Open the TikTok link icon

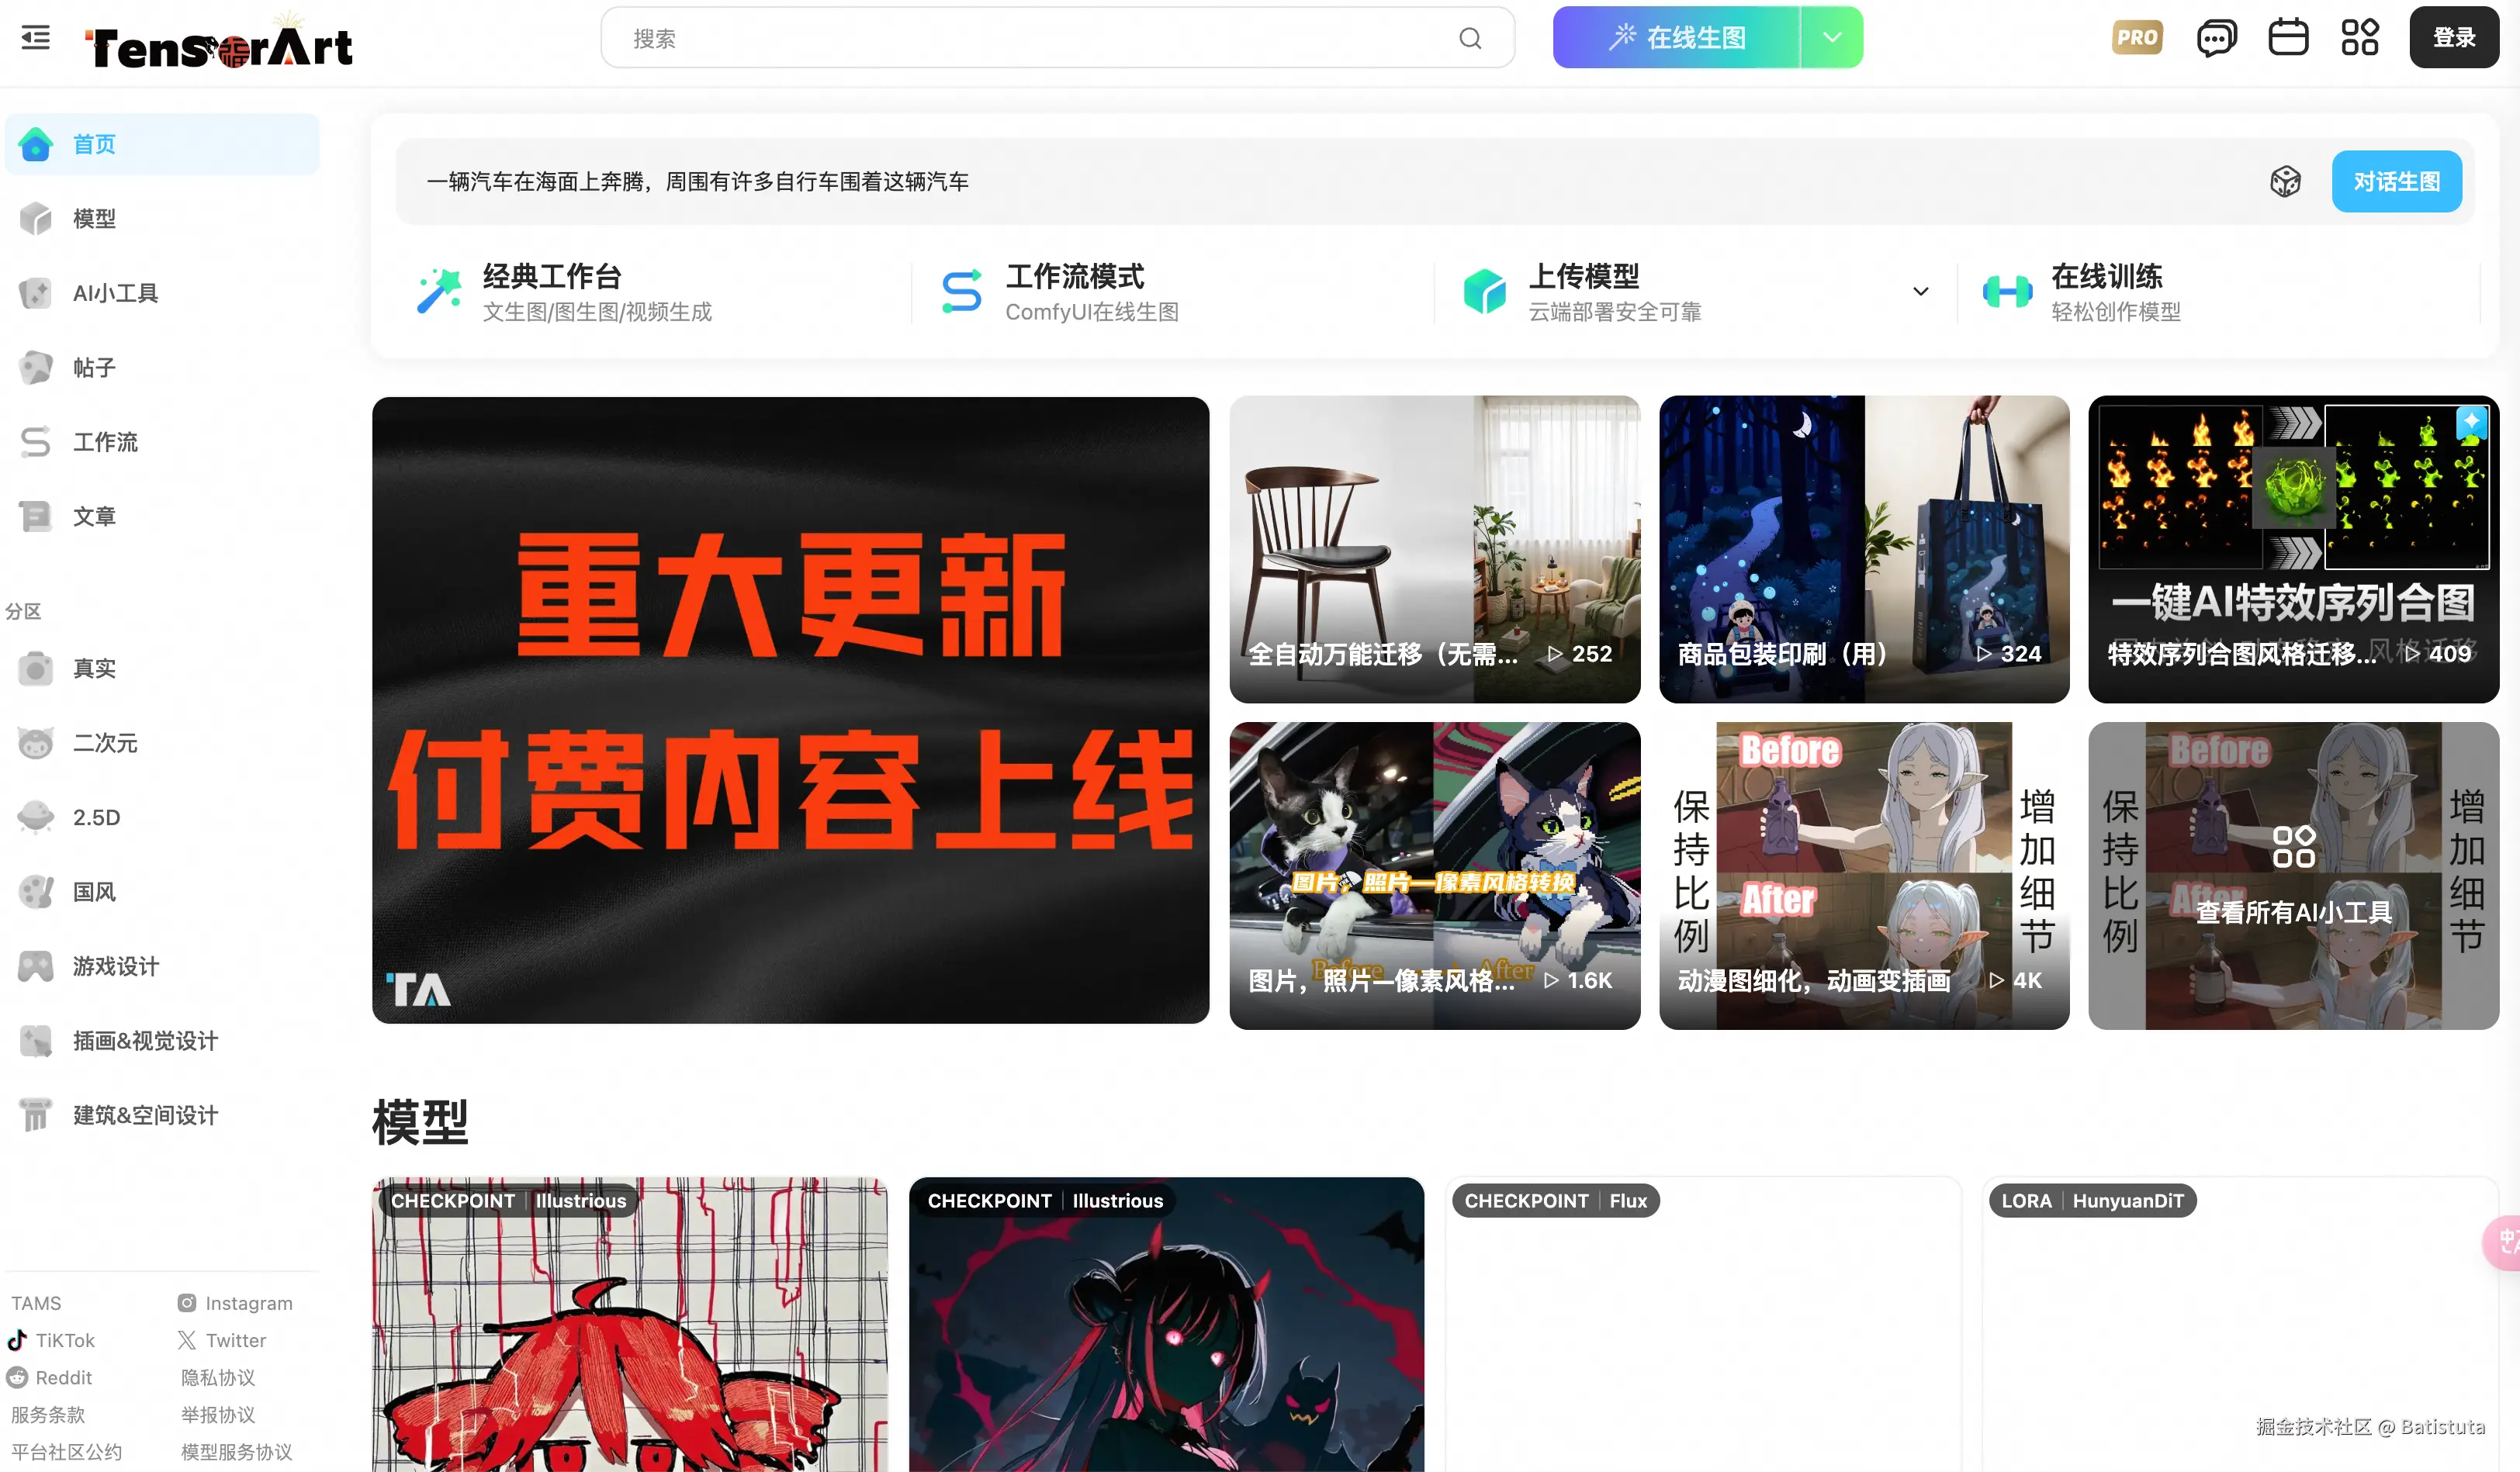(17, 1341)
